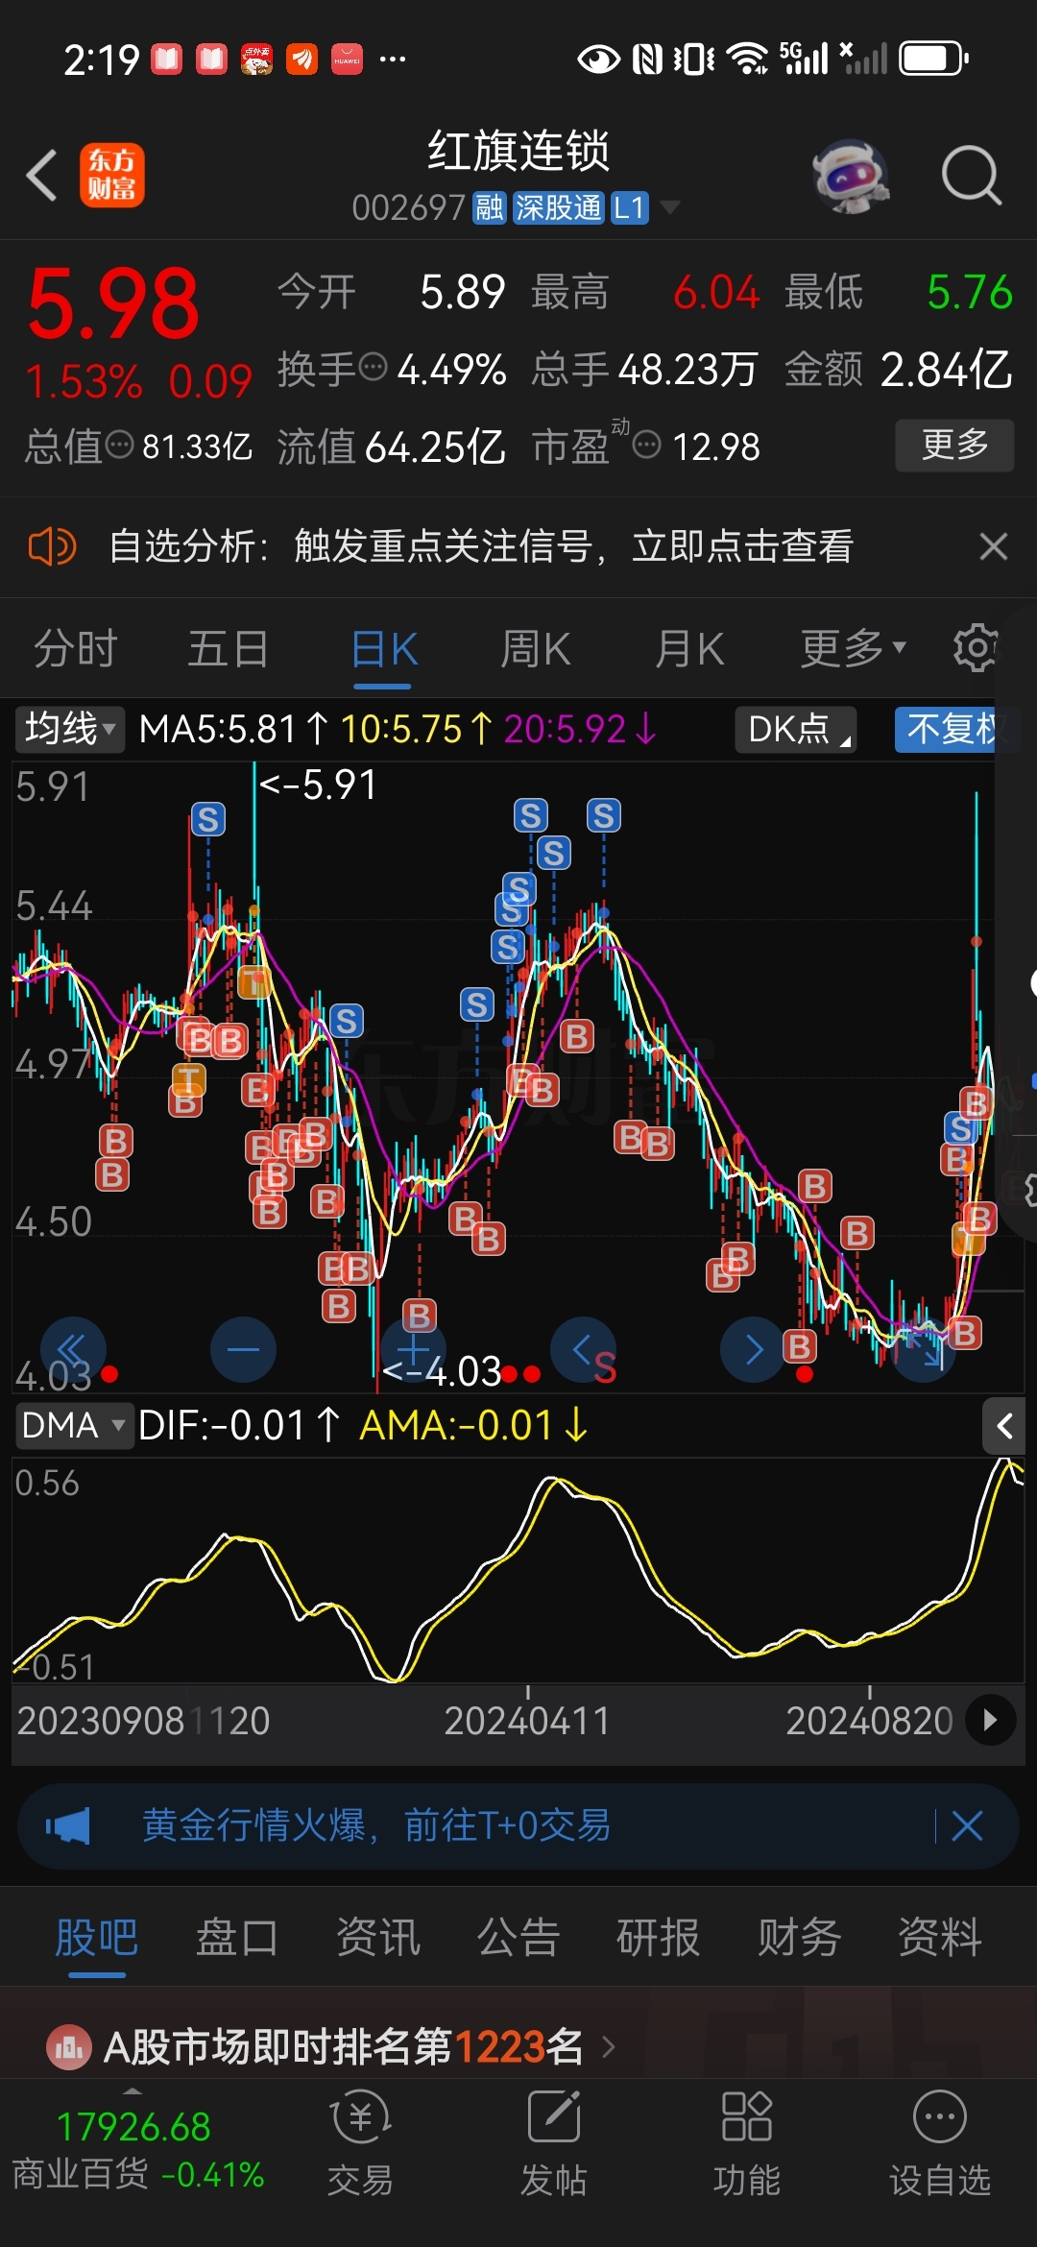Open the 资料 tab
Screen dimensions: 1037x2247
pos(940,1937)
